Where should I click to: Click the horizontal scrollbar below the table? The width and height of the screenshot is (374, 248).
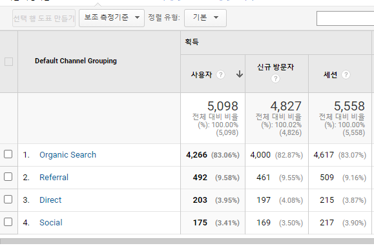[187, 242]
